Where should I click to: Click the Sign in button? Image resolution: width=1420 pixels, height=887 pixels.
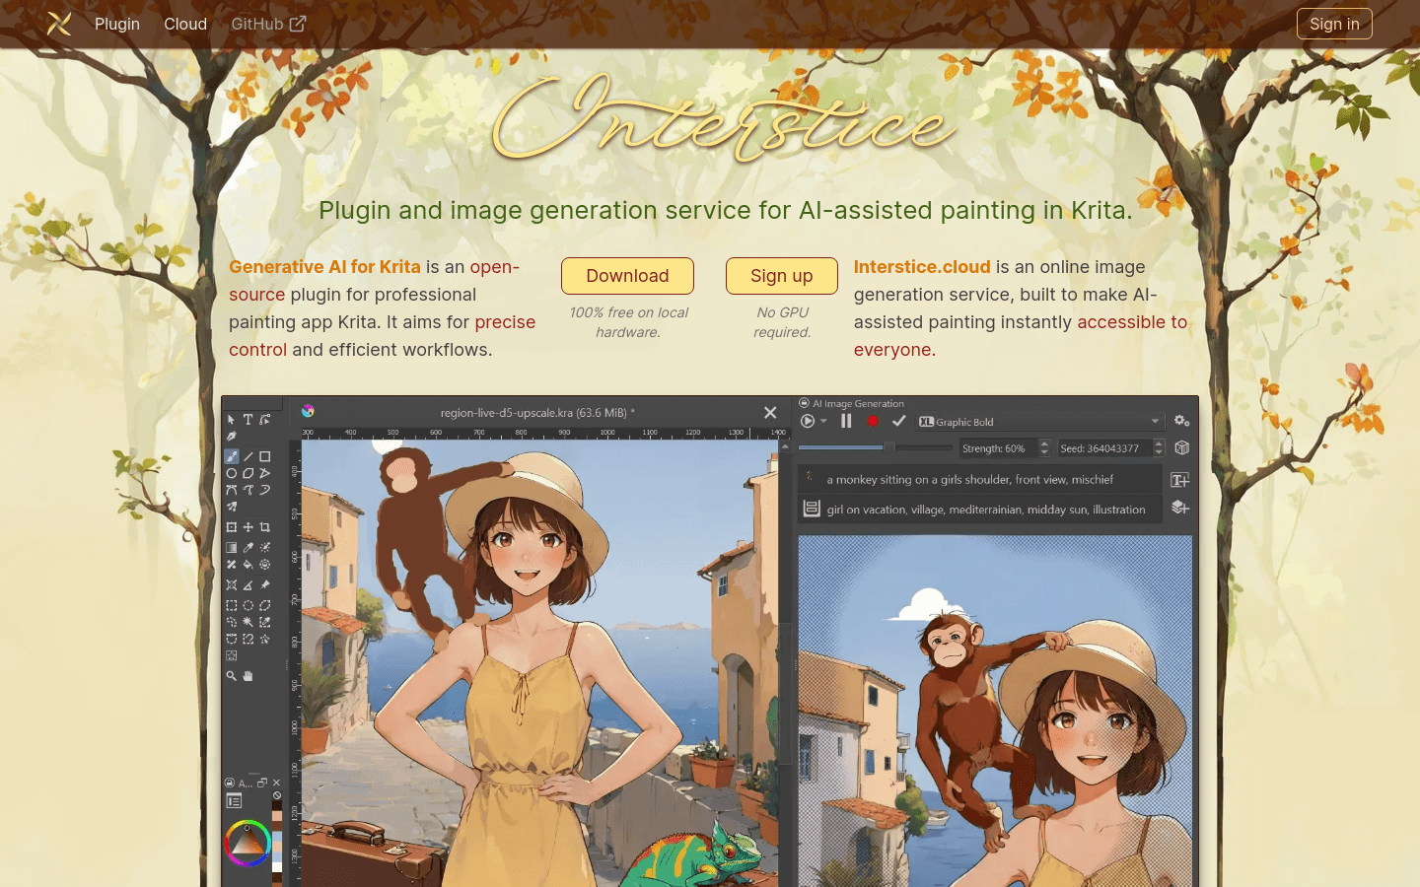1334,24
